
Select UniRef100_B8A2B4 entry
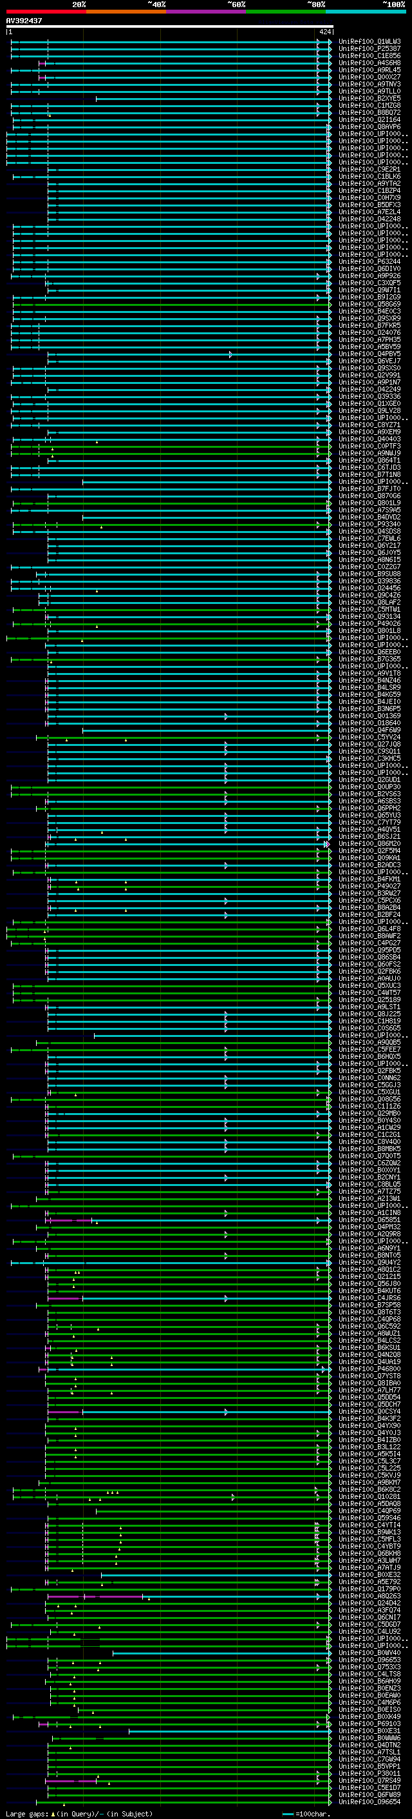coord(369,907)
